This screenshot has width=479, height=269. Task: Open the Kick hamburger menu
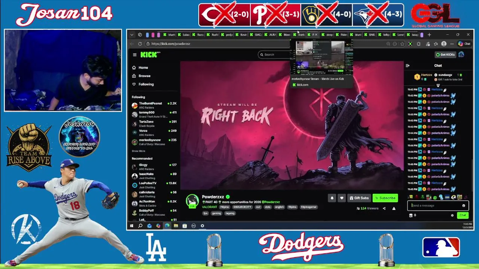tap(135, 55)
